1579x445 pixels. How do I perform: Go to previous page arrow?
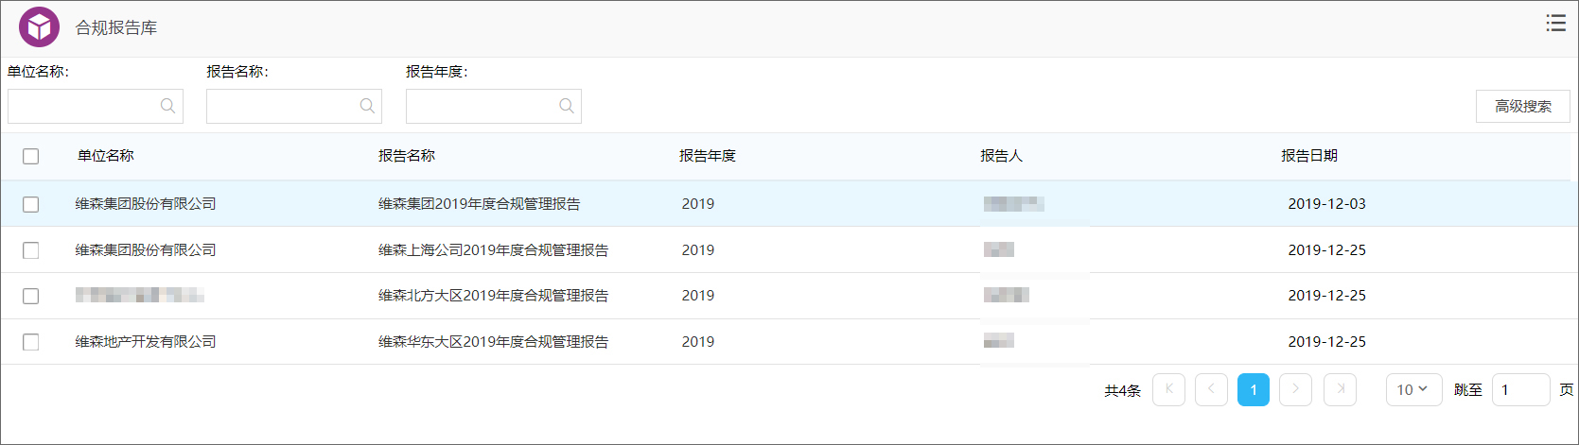click(x=1211, y=389)
